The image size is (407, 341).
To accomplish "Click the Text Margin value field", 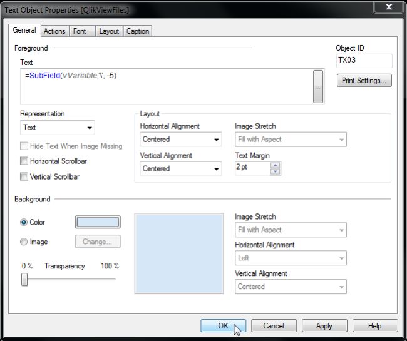I will click(x=253, y=168).
